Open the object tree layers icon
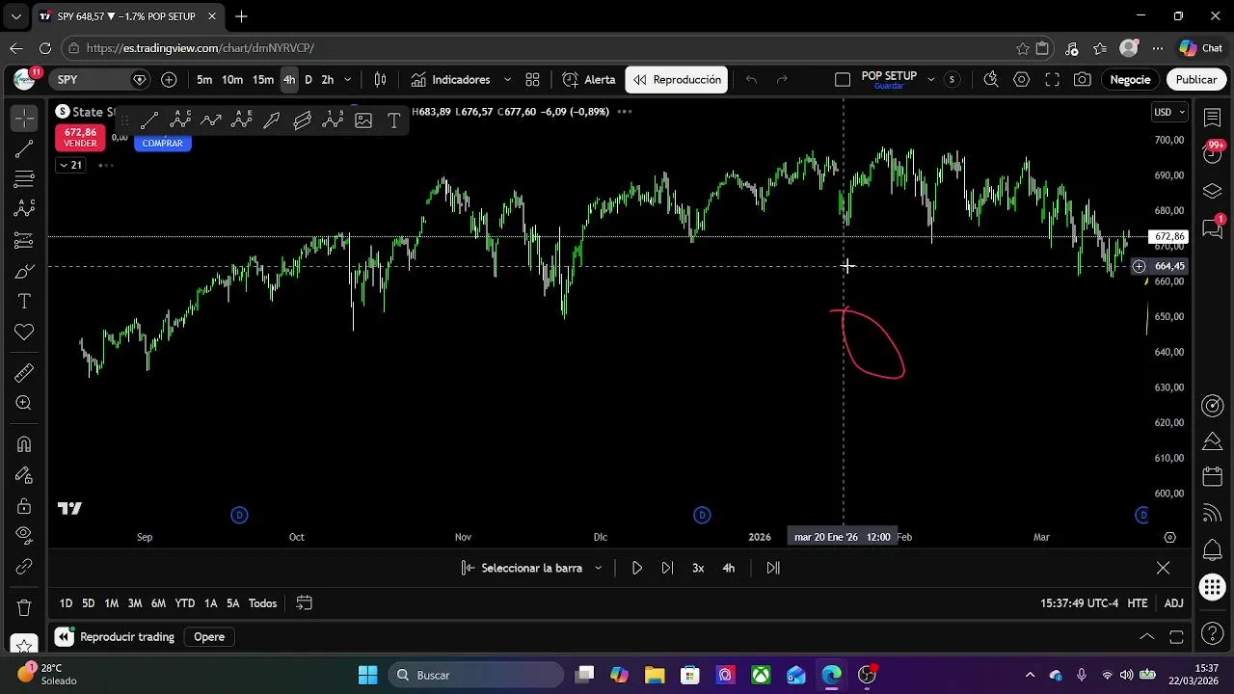 click(1213, 191)
